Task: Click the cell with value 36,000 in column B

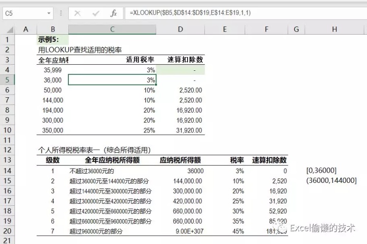Action: pos(53,80)
